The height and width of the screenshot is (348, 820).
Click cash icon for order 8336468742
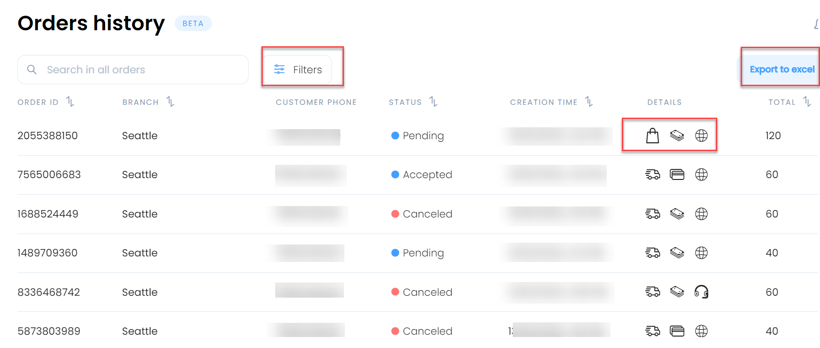(677, 292)
